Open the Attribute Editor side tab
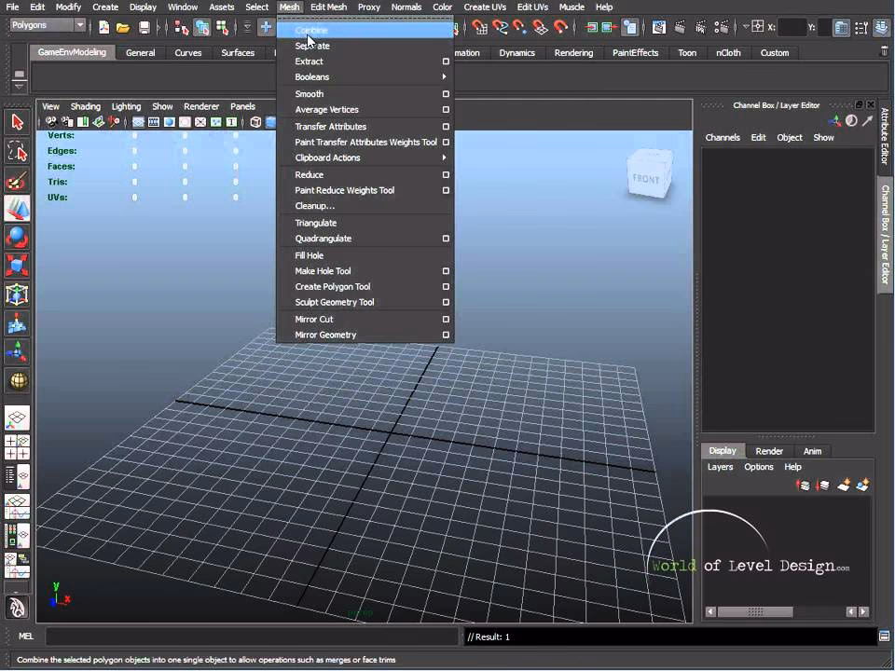Image resolution: width=895 pixels, height=671 pixels. (x=885, y=136)
